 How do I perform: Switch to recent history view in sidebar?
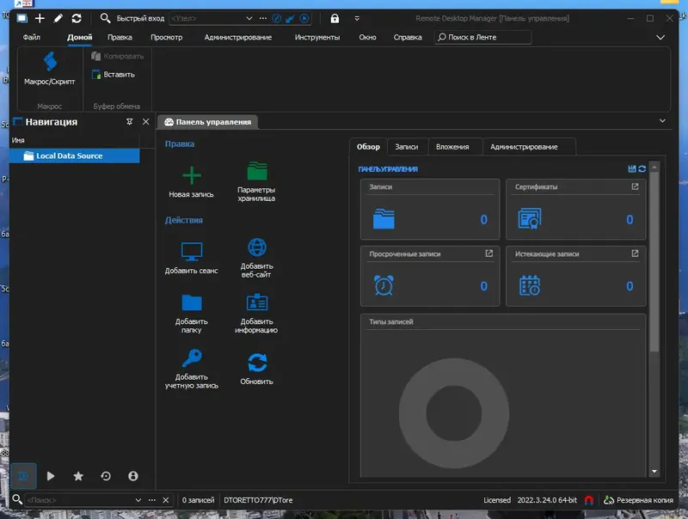pyautogui.click(x=106, y=476)
